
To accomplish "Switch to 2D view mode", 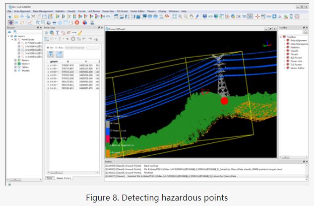I will pos(244,17).
